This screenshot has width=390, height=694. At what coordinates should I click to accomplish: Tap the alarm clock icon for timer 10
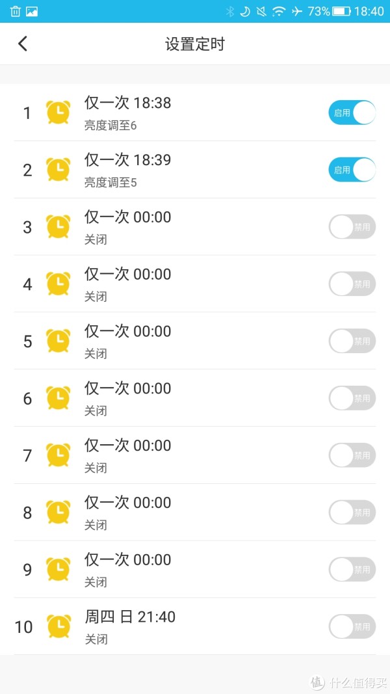pos(58,626)
